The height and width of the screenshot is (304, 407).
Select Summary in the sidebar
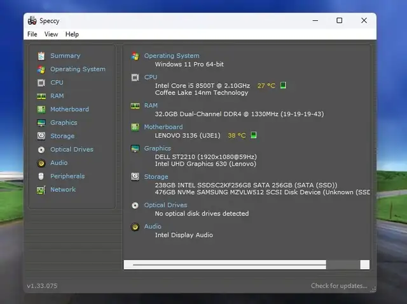(66, 56)
